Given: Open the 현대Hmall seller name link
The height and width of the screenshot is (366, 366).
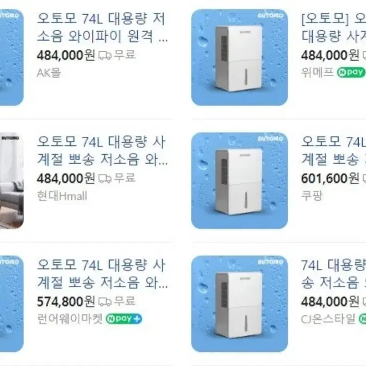Looking at the screenshot, I should [62, 196].
